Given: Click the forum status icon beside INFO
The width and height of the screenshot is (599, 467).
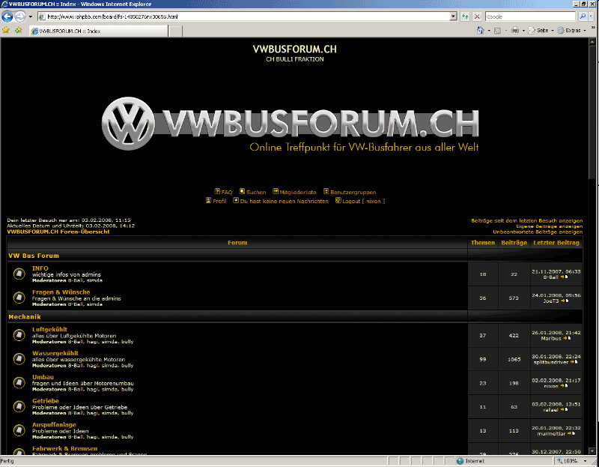Looking at the screenshot, I should pyautogui.click(x=19, y=274).
